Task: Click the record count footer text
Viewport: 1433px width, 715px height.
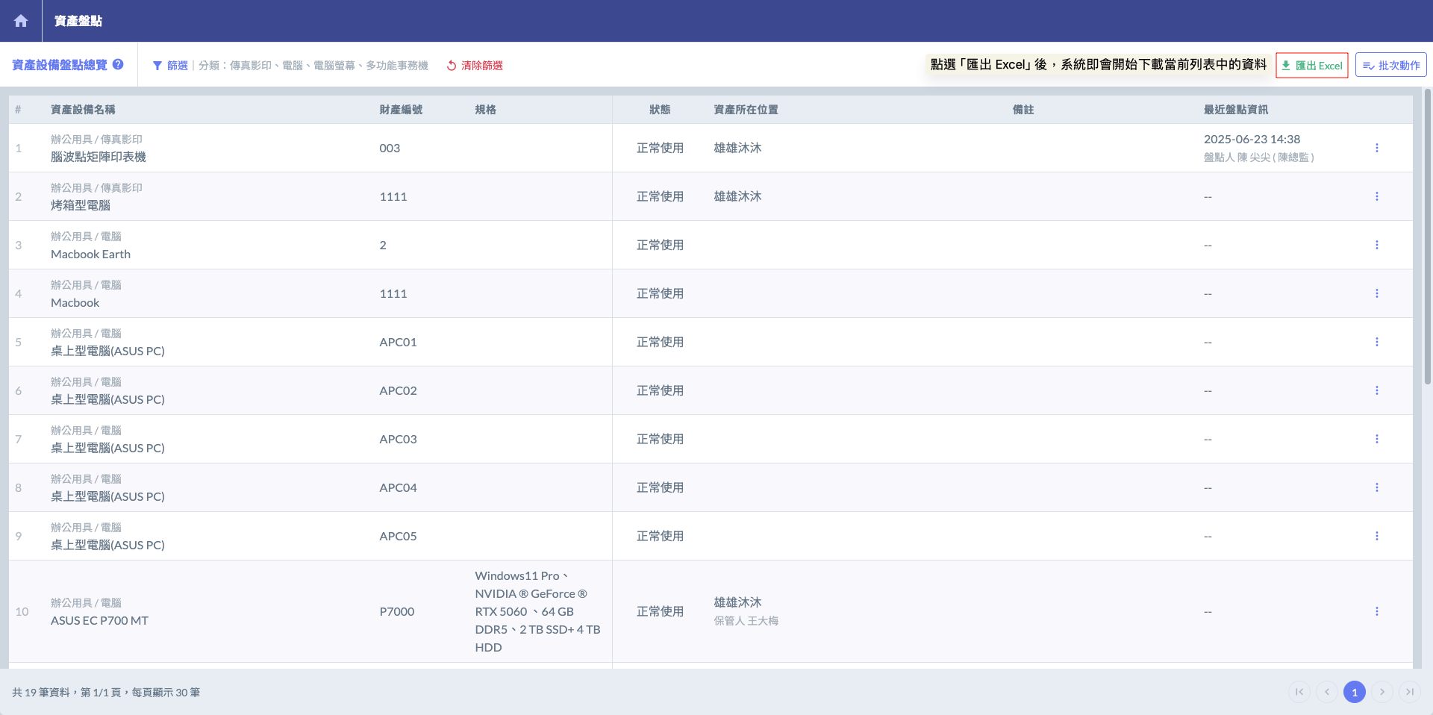Action: click(x=106, y=693)
